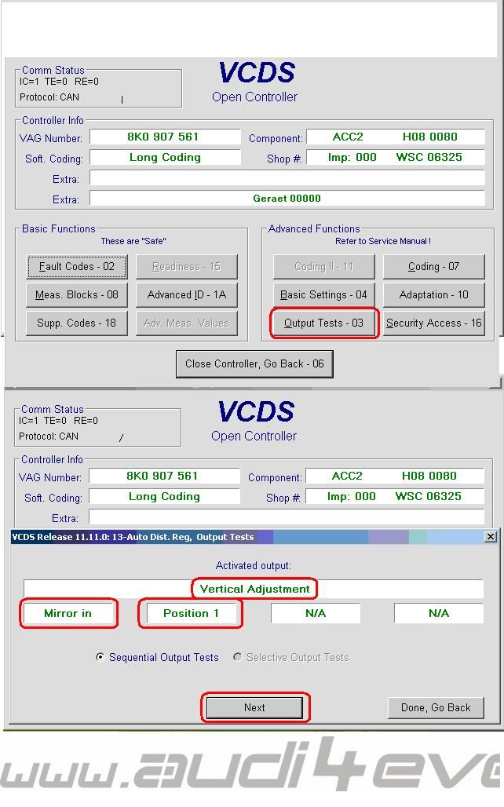
Task: Click the lower window's Component field ACC2 H08 0080
Action: pyautogui.click(x=395, y=476)
